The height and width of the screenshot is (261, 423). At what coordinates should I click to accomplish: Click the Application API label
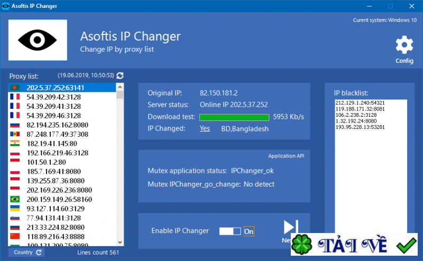tap(286, 156)
